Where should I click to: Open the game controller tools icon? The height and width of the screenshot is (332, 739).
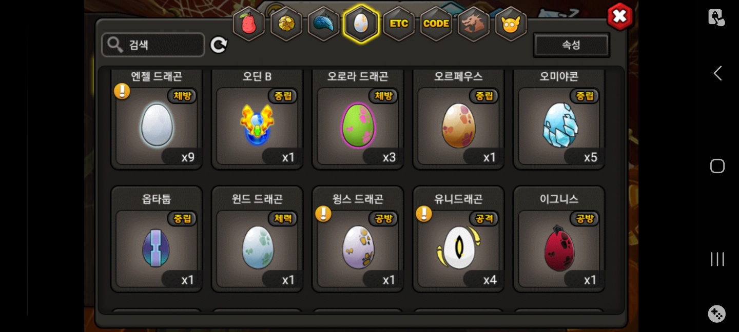[717, 314]
